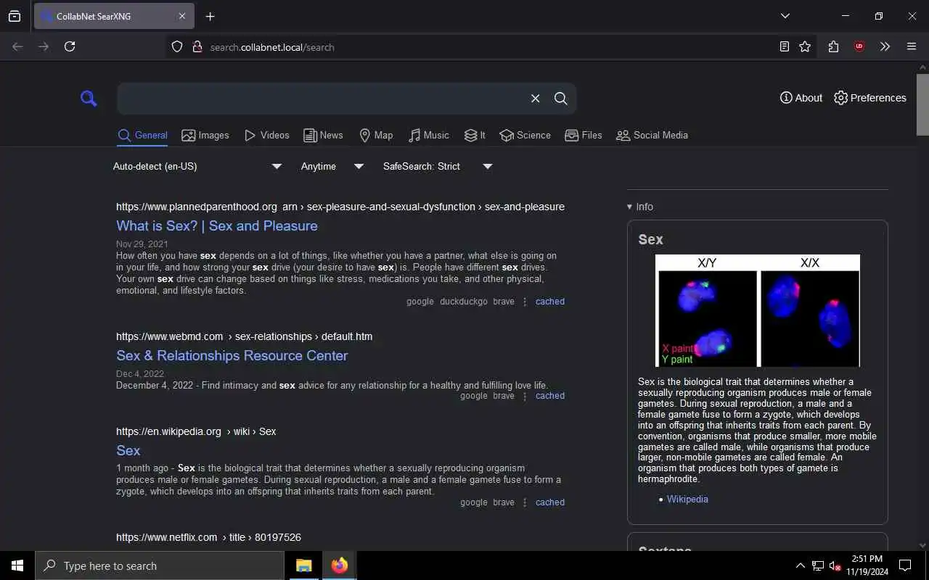Open the Wikipedia 'Sex' result title
The height and width of the screenshot is (580, 929).
tap(128, 450)
